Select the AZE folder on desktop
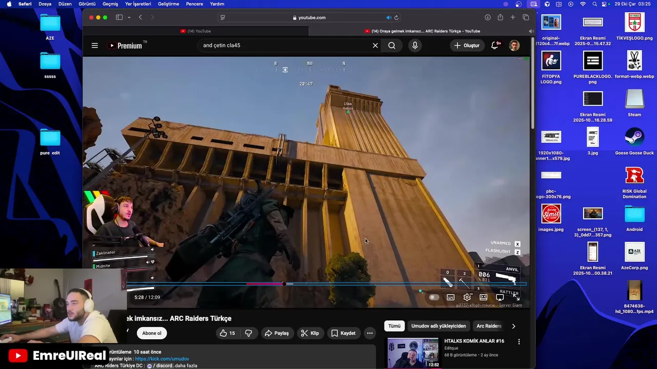The image size is (657, 369). pyautogui.click(x=50, y=28)
